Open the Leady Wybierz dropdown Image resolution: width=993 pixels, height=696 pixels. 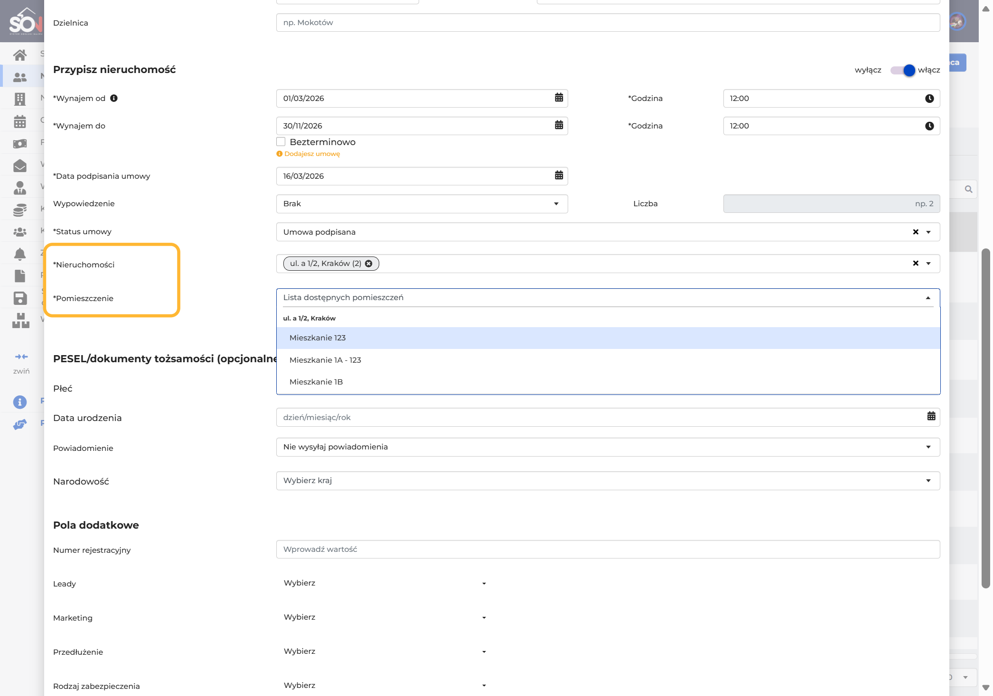385,583
